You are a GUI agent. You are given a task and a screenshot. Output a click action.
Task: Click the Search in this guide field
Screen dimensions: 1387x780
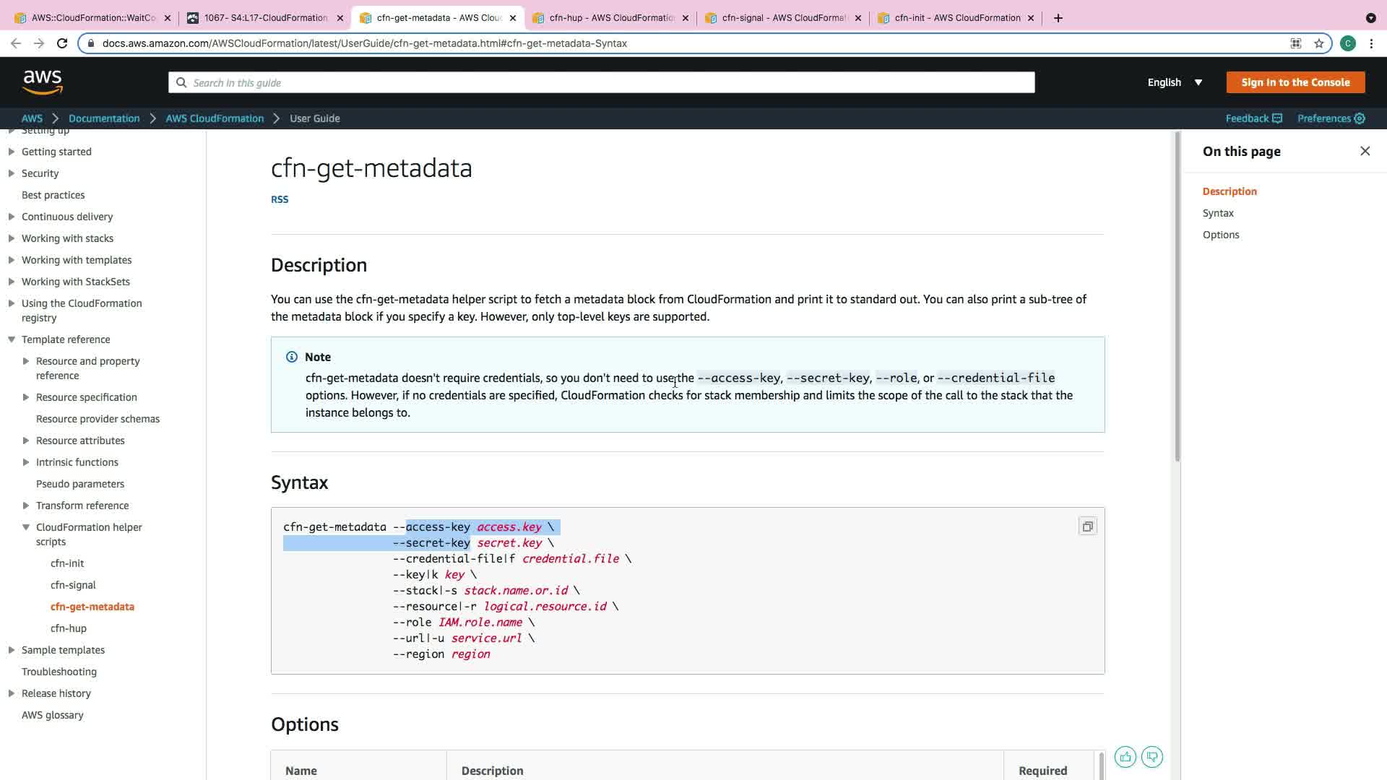(x=601, y=82)
